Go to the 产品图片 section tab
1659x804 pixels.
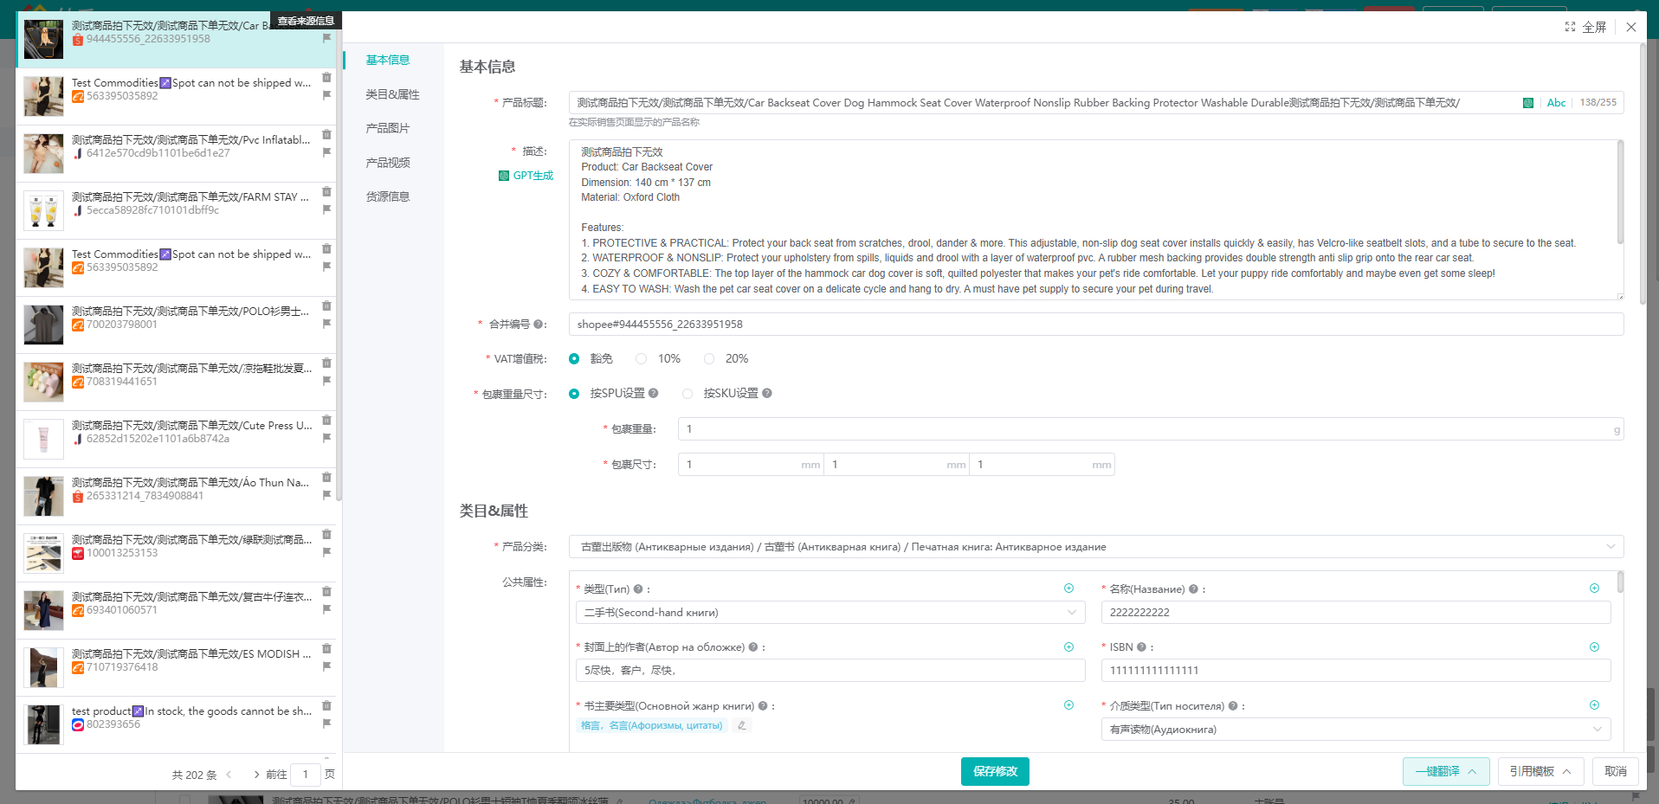click(x=387, y=128)
